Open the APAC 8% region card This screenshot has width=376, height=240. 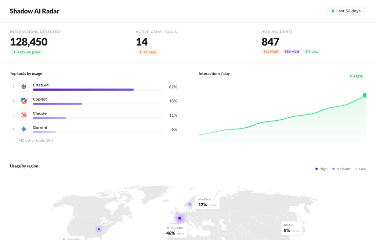tap(292, 228)
